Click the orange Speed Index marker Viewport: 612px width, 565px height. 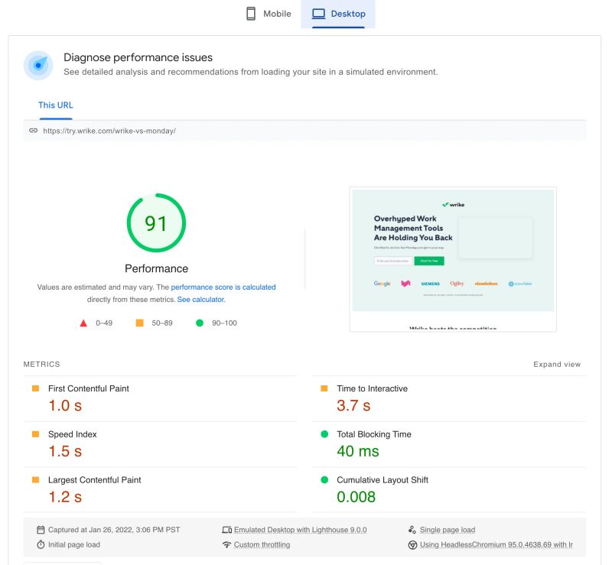point(35,434)
